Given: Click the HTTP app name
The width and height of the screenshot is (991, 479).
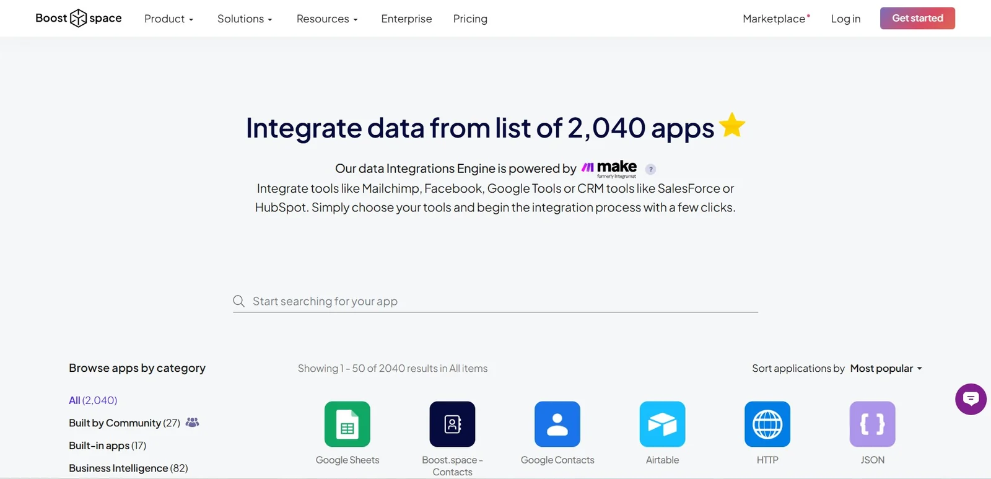Looking at the screenshot, I should (767, 460).
